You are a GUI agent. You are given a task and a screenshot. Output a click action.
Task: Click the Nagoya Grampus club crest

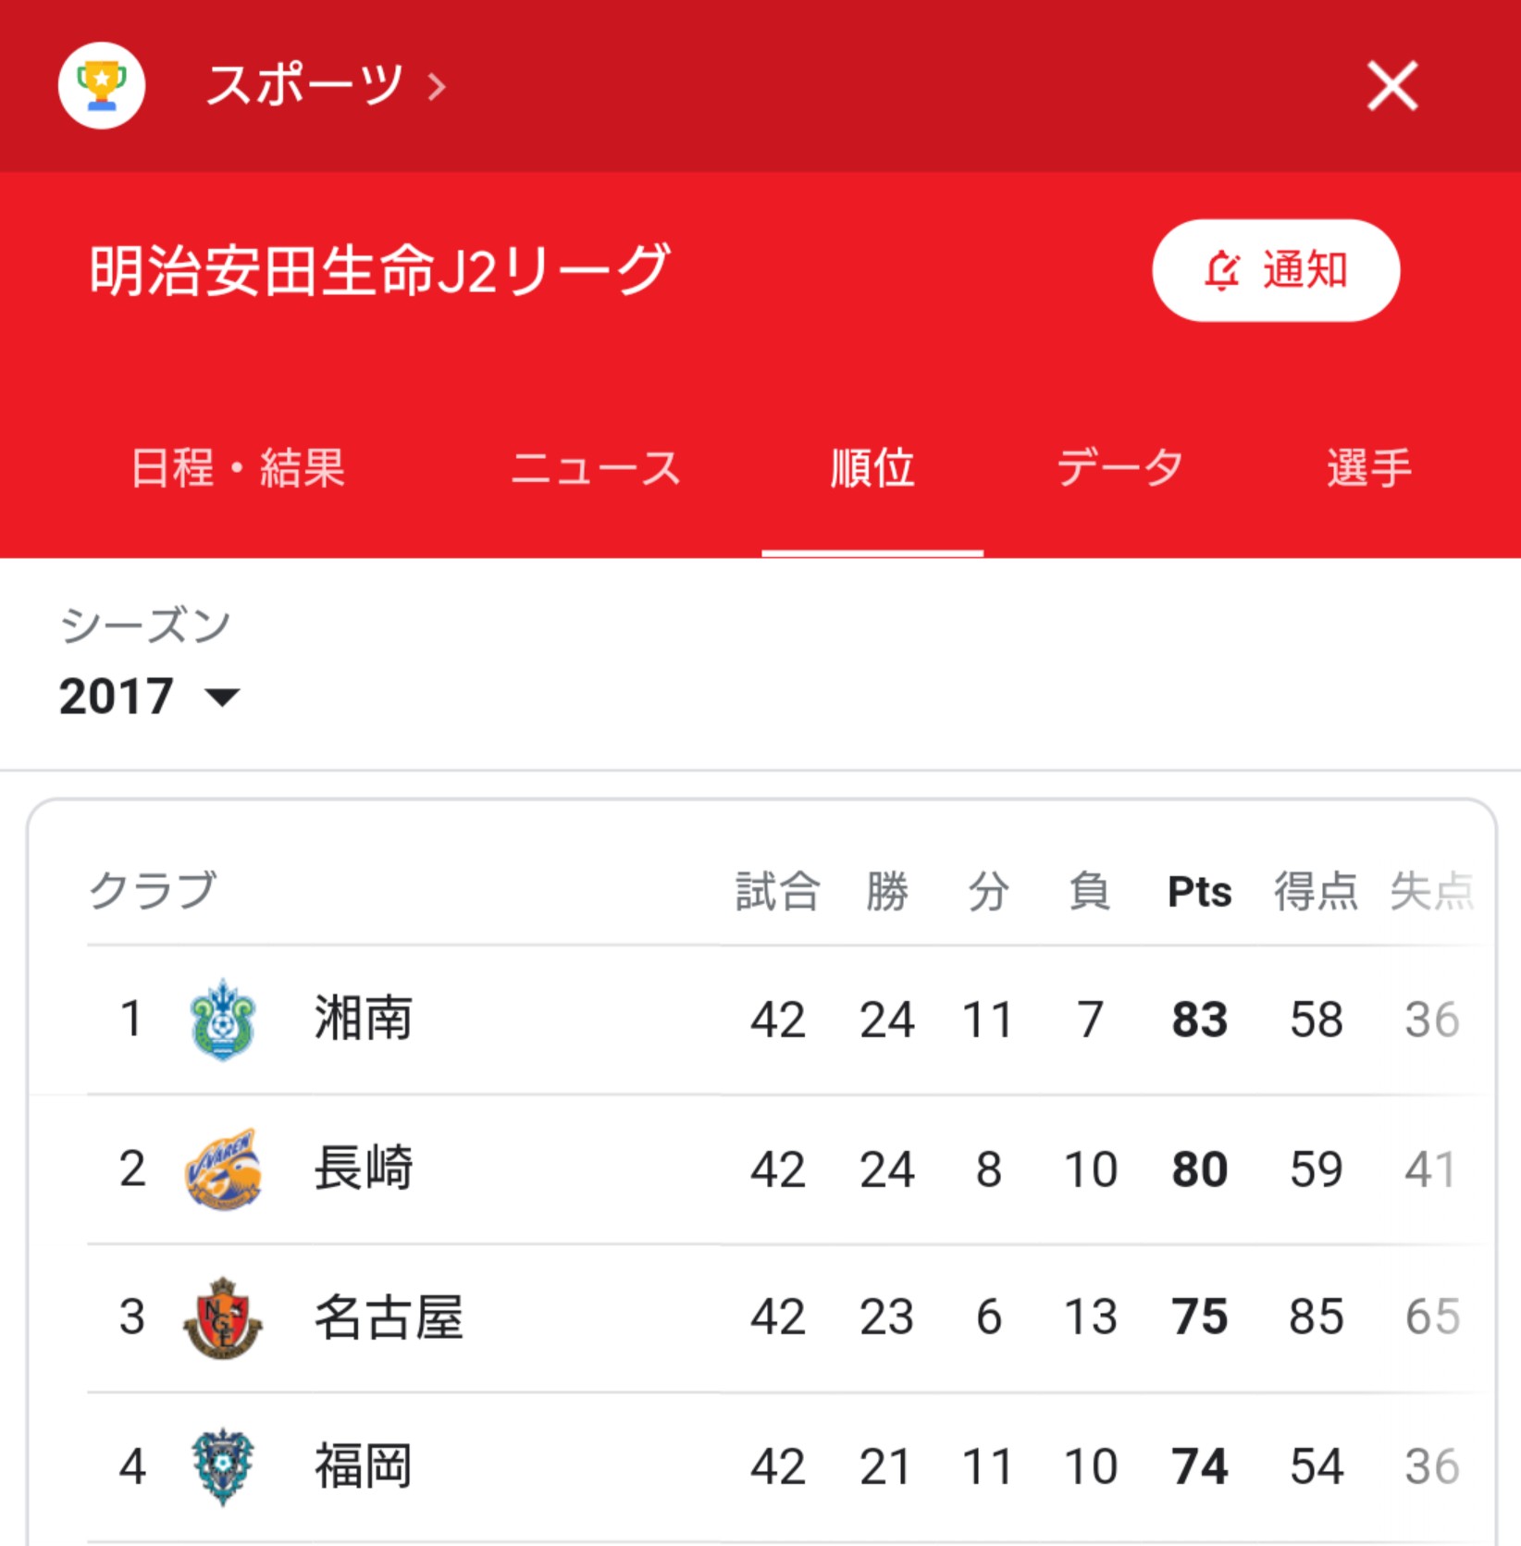click(223, 1317)
